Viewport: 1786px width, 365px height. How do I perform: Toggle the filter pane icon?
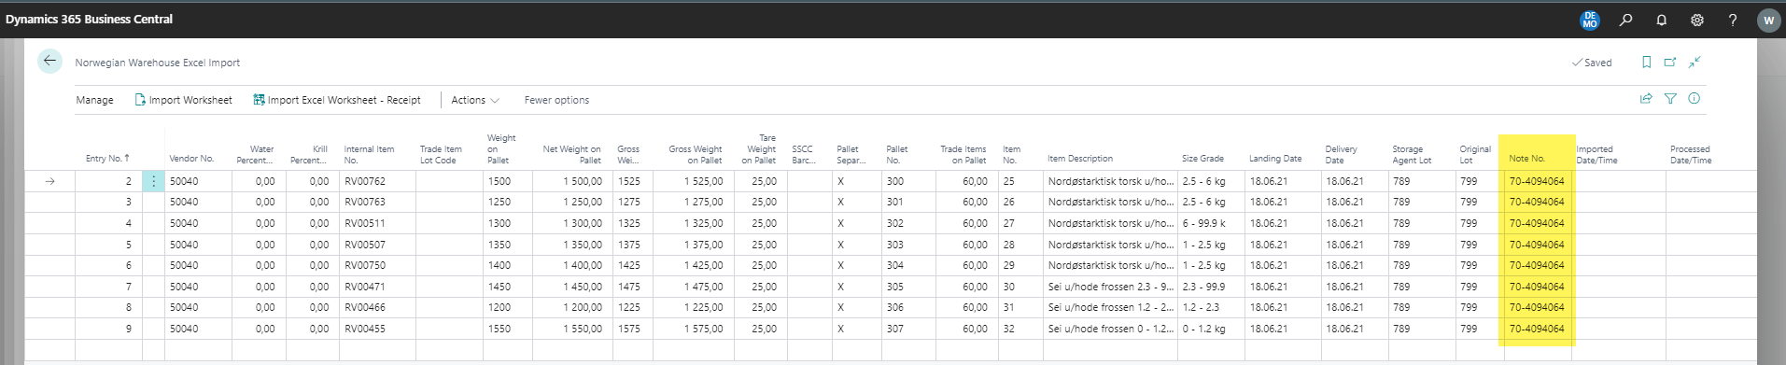click(x=1670, y=99)
